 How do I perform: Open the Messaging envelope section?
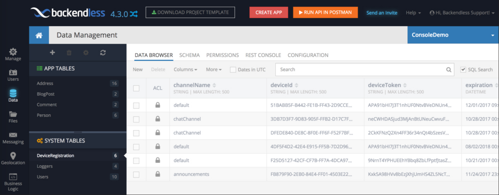pyautogui.click(x=13, y=138)
